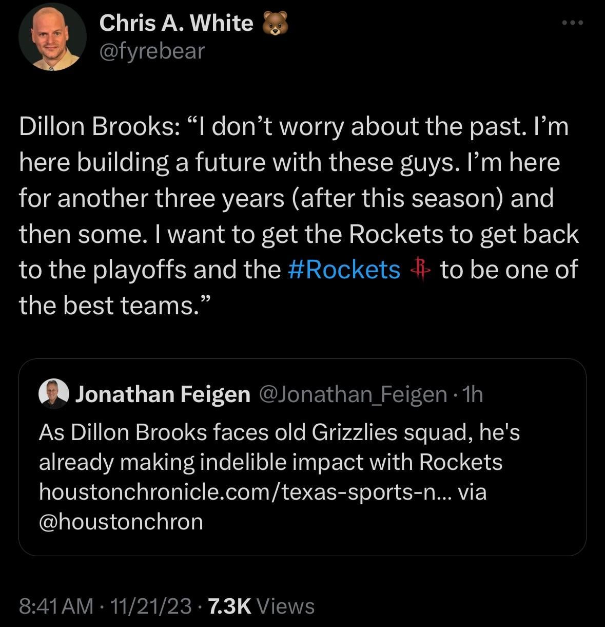Click the @Jonathan_Feigen handle
Screen dimensions: 605x627
[354, 394]
